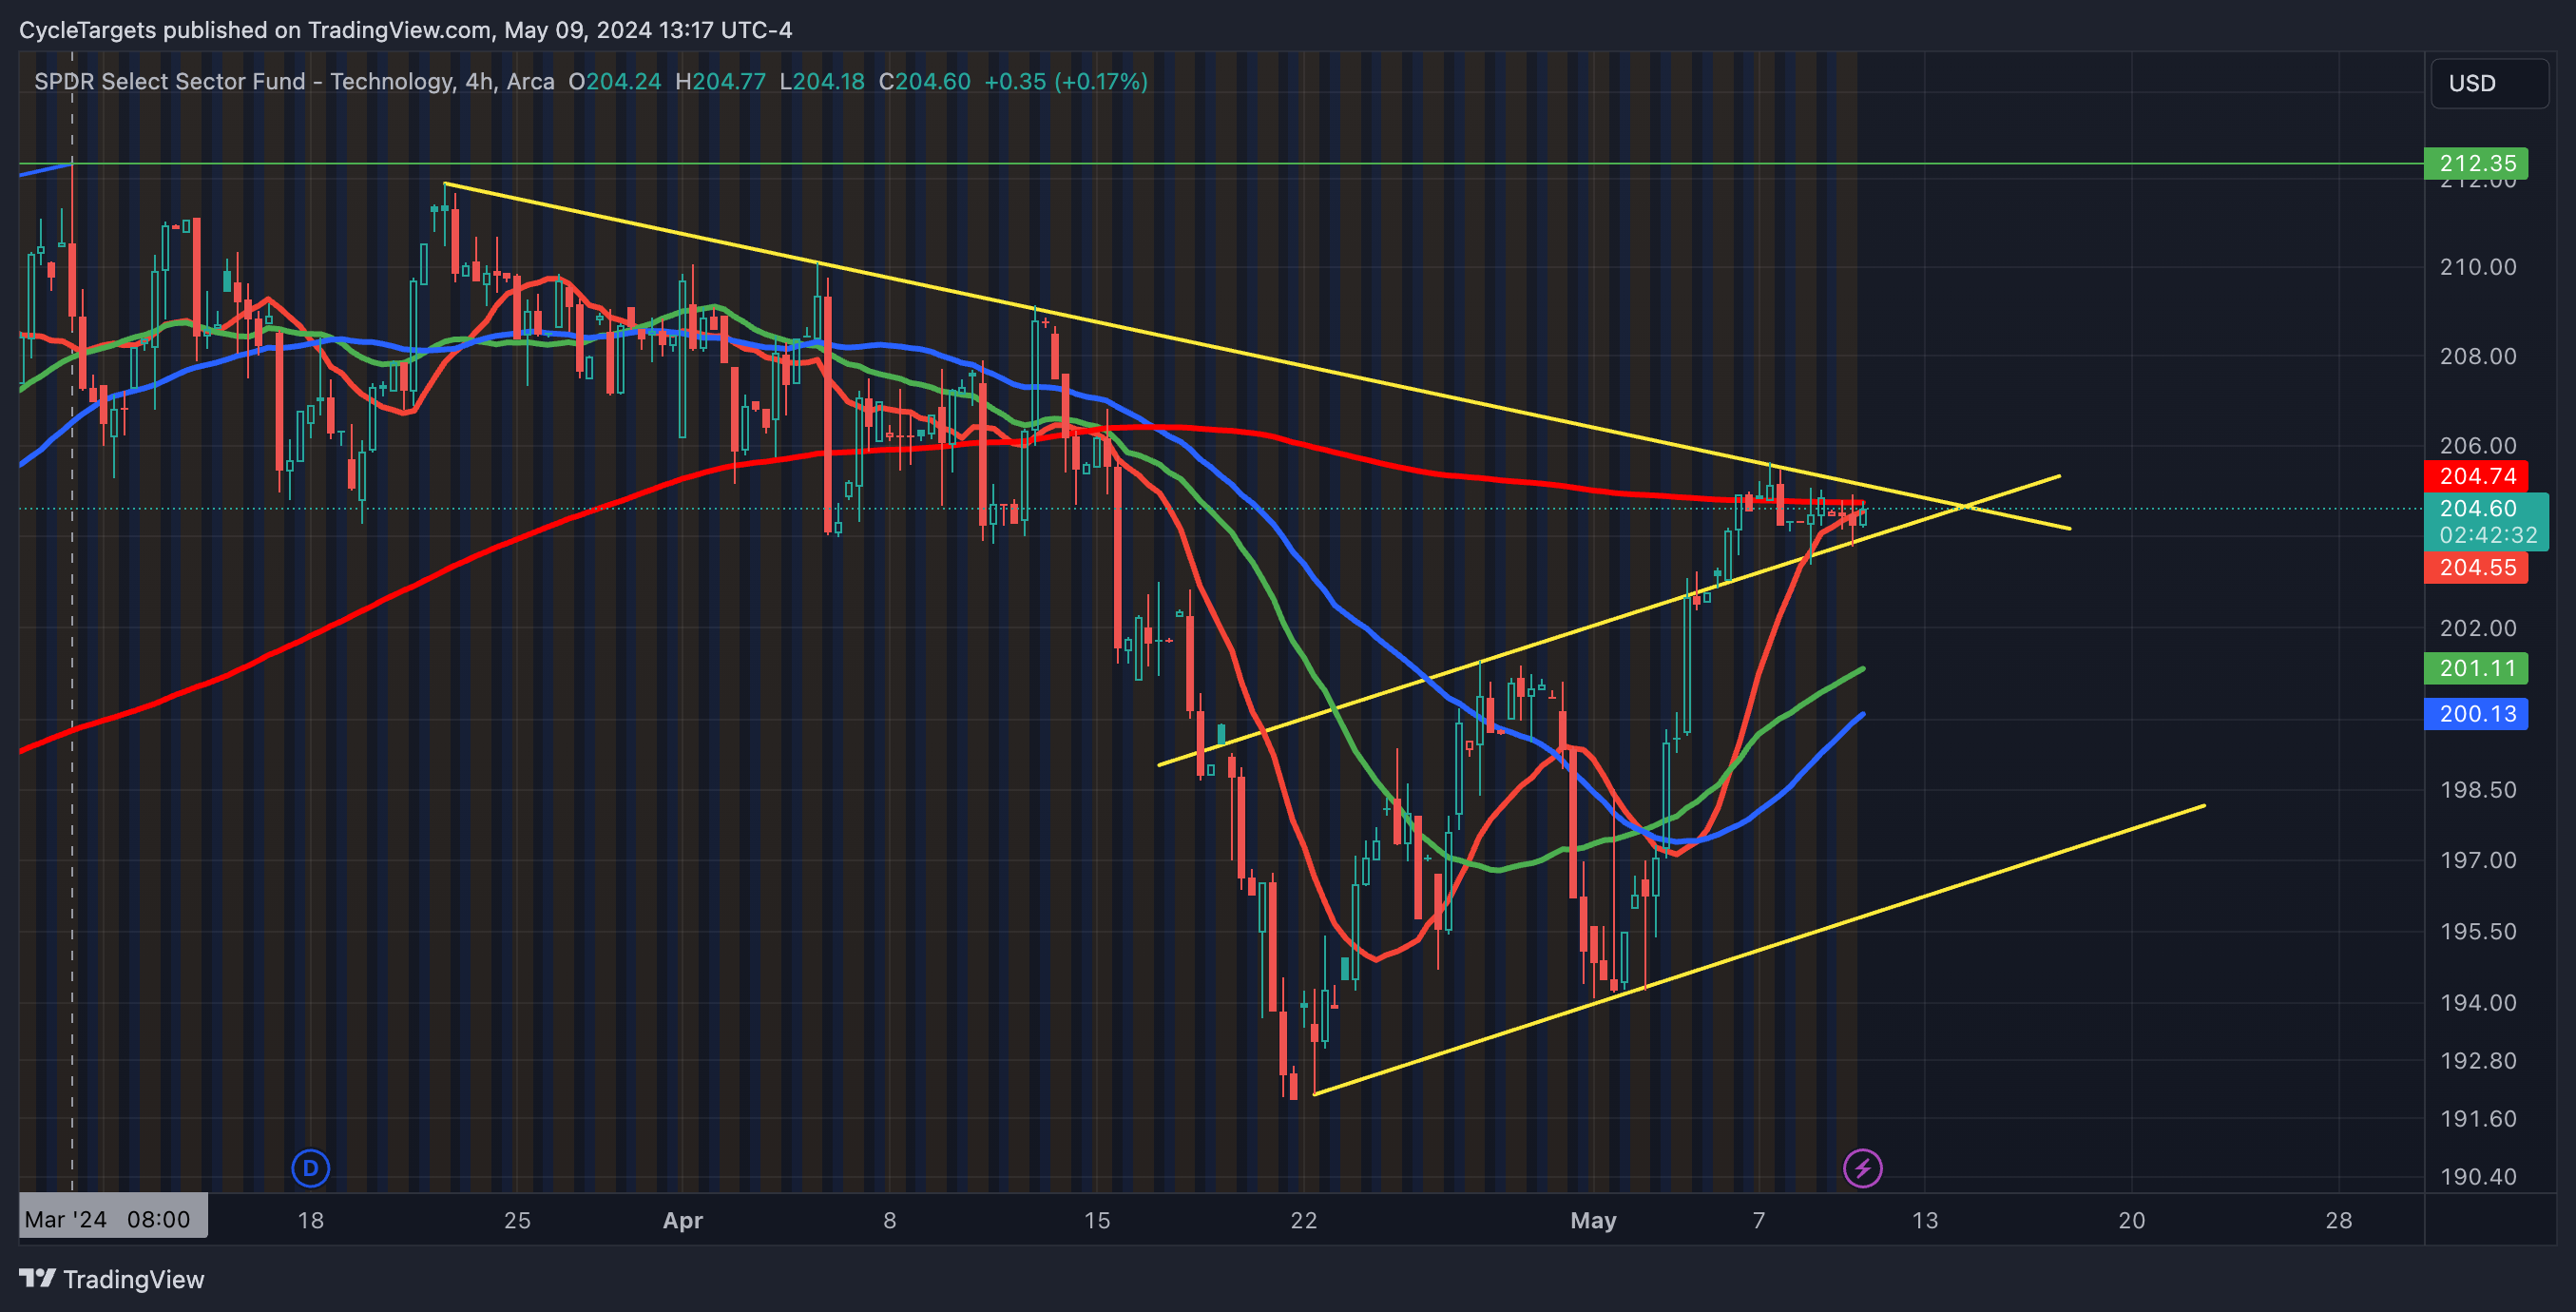2576x1312 pixels.
Task: Click the closing value C204.60 in header
Action: [925, 82]
